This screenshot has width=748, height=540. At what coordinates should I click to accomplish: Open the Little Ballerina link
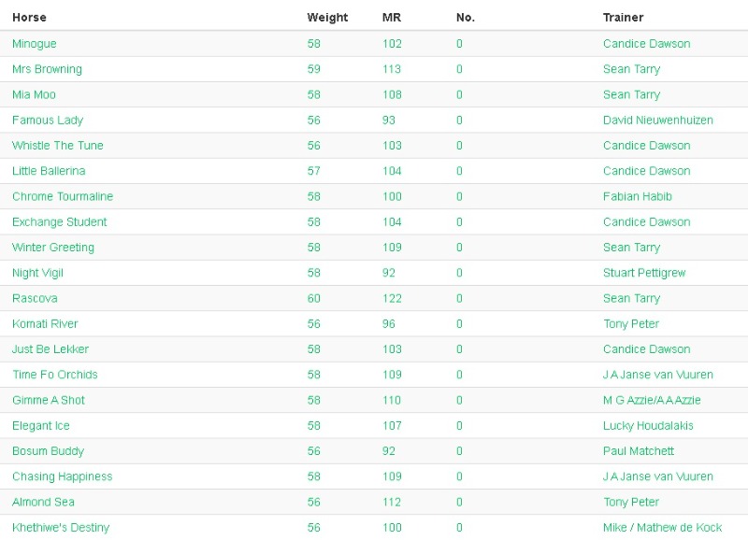[49, 171]
